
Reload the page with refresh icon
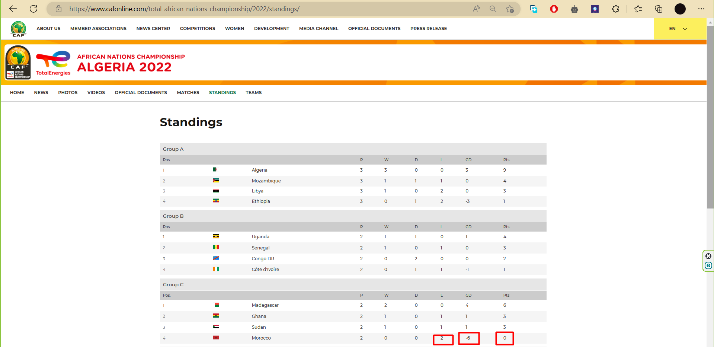pos(33,9)
